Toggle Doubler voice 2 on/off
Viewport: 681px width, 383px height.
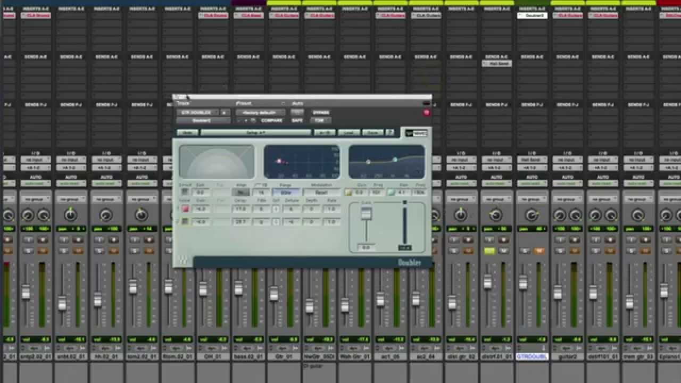[x=185, y=221]
